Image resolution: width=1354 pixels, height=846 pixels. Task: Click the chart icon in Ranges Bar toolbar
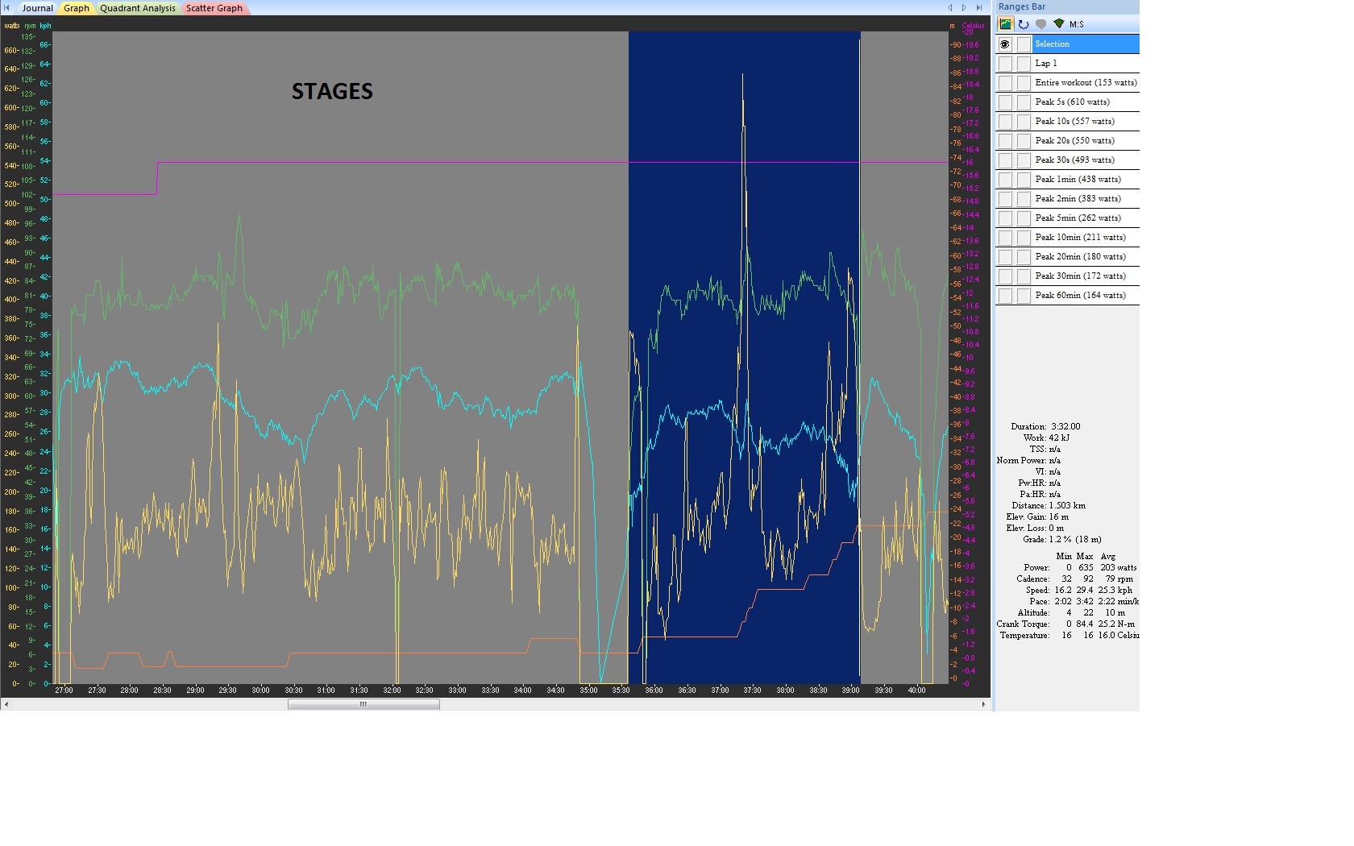click(1006, 24)
